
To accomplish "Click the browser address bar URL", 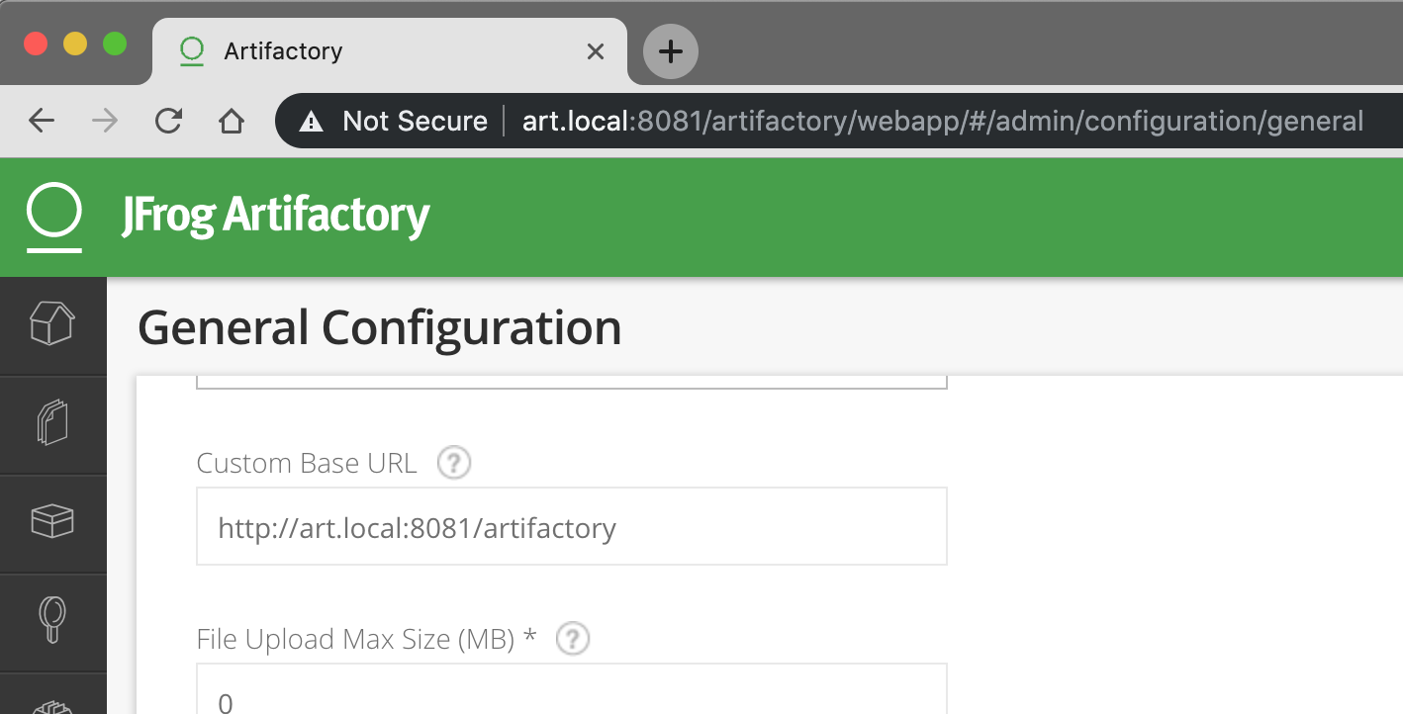I will (943, 121).
